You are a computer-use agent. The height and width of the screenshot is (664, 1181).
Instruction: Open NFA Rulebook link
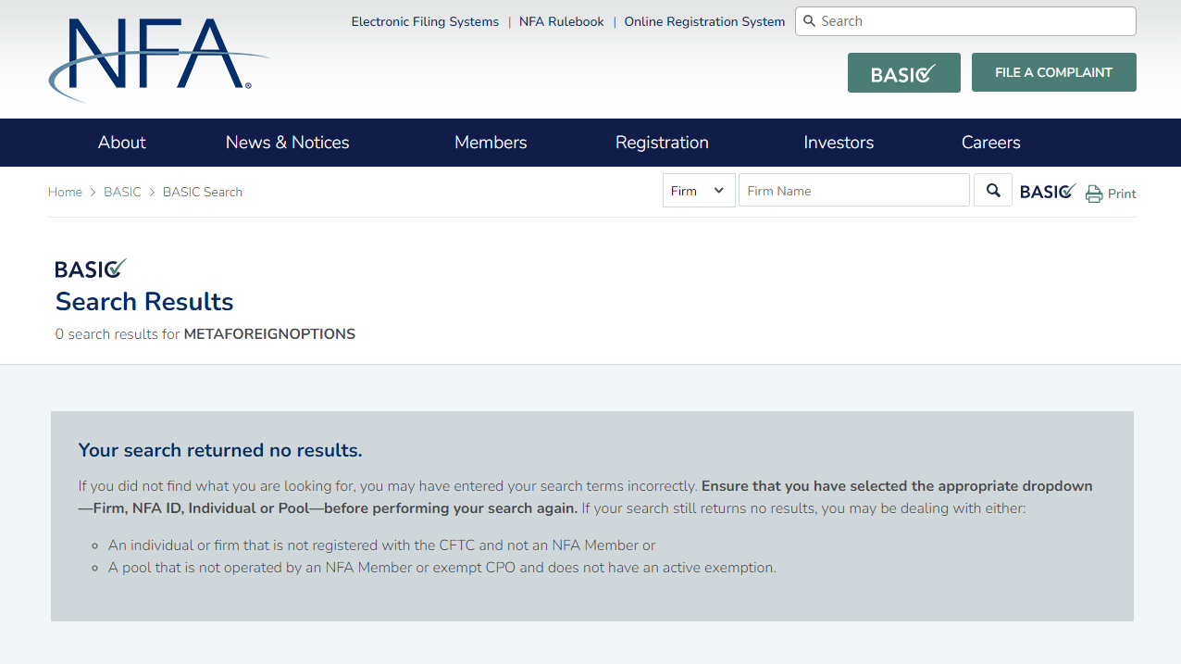[x=562, y=21]
